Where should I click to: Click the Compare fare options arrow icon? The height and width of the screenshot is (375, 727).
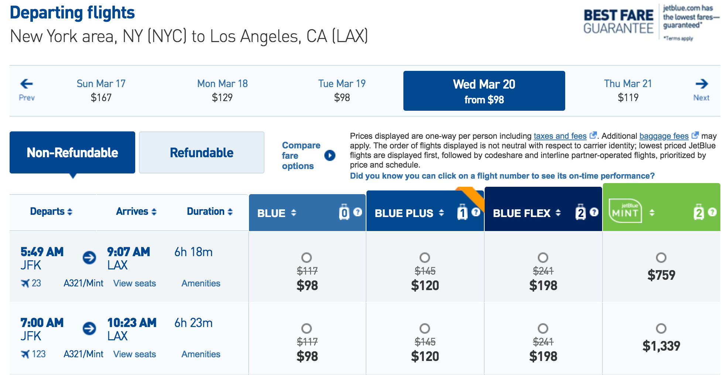(x=330, y=155)
